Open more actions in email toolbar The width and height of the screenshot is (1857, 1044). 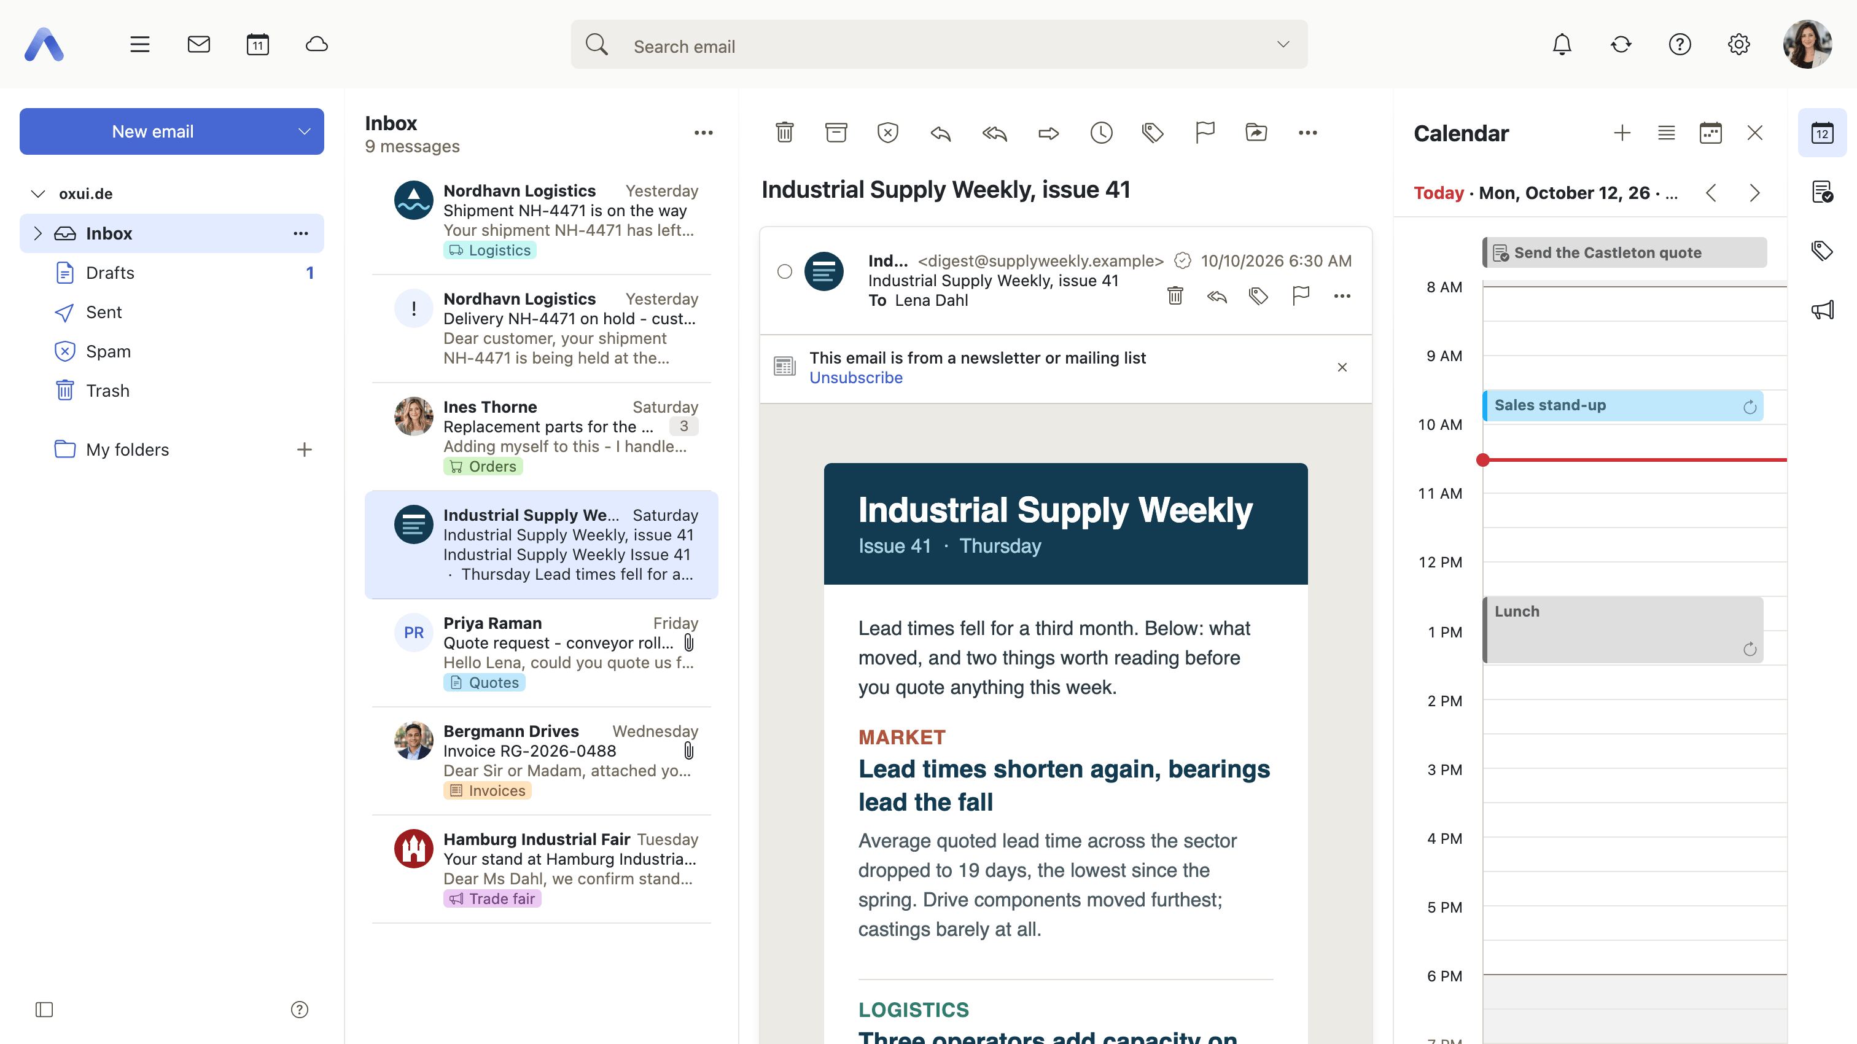[1307, 133]
